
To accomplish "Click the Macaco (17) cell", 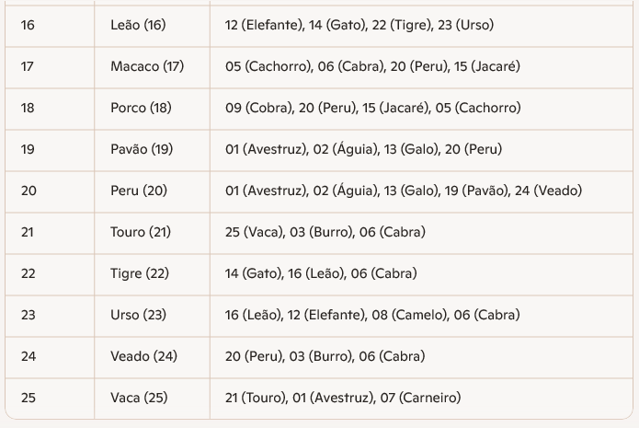I will 147,66.
